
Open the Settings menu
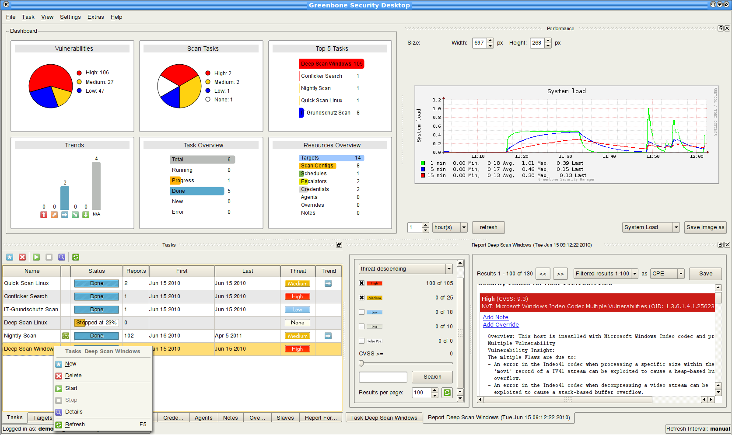[x=70, y=17]
